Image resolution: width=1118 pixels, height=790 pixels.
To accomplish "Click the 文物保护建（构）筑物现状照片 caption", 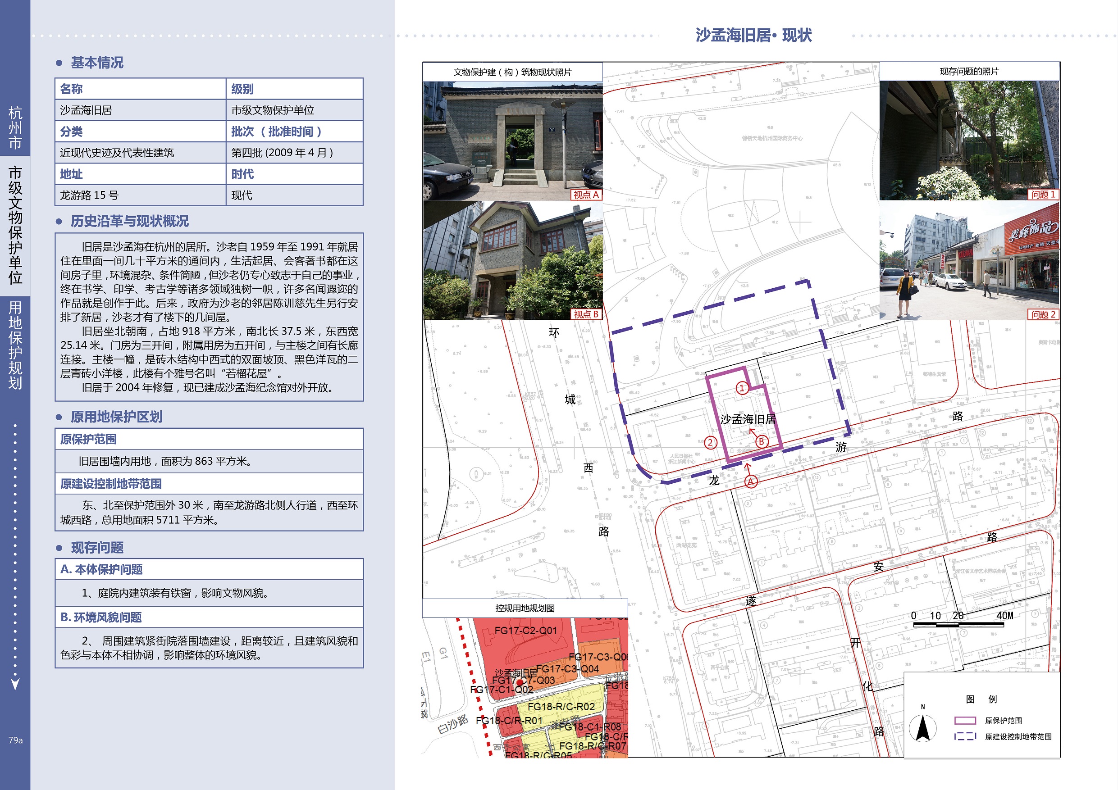I will point(512,72).
